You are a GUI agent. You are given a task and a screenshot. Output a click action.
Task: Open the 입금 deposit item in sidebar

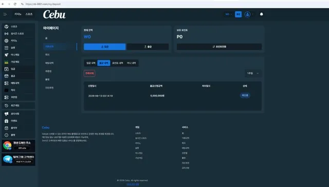[x=19, y=69]
